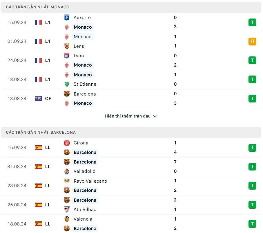263x233 pixels.
Task: Click the orange H draw badge
Action: [252, 41]
